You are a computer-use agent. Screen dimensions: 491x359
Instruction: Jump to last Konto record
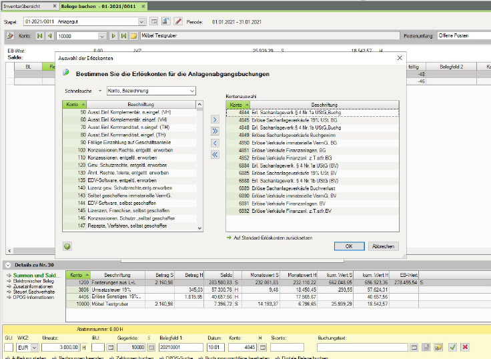point(123,36)
